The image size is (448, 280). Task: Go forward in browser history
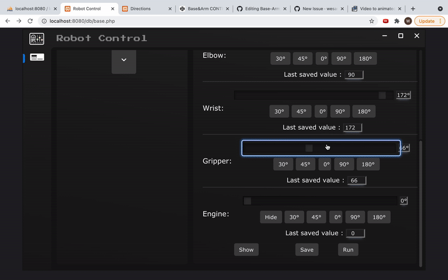[x=19, y=21]
